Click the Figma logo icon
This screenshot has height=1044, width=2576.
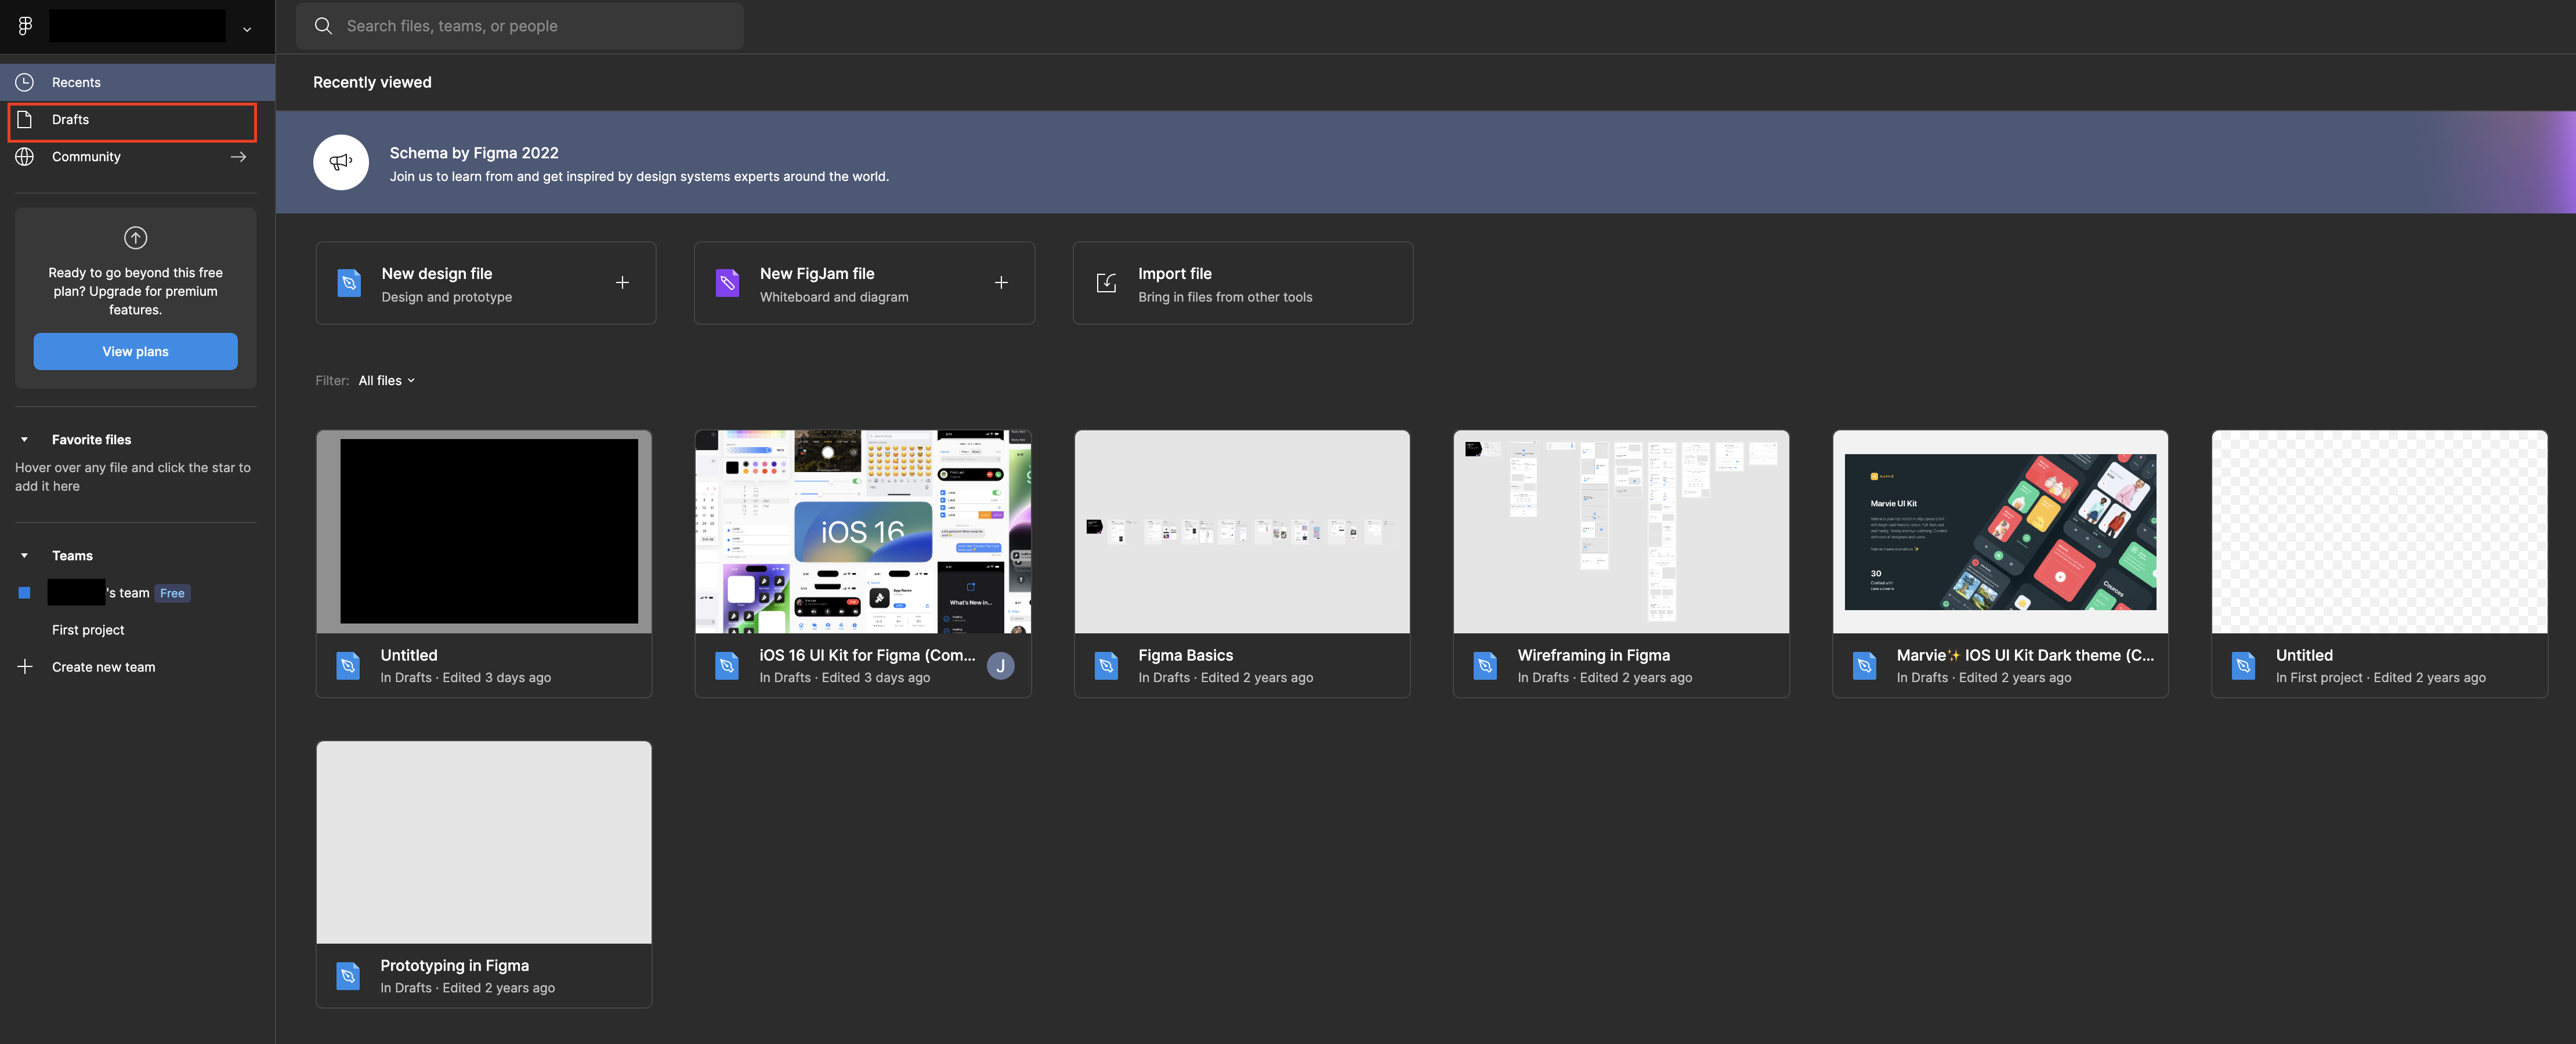[25, 26]
